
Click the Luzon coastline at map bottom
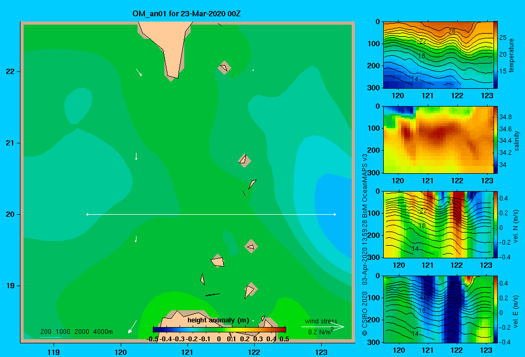(193, 323)
